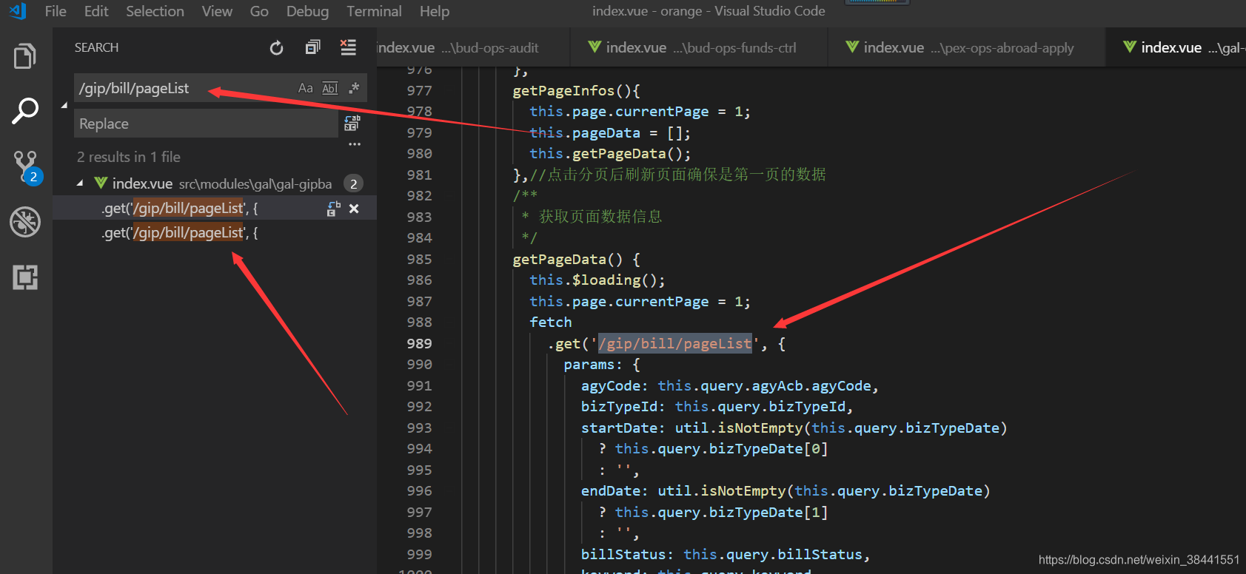Click 'fetch' keyword on line 988
The image size is (1246, 574).
[551, 323]
